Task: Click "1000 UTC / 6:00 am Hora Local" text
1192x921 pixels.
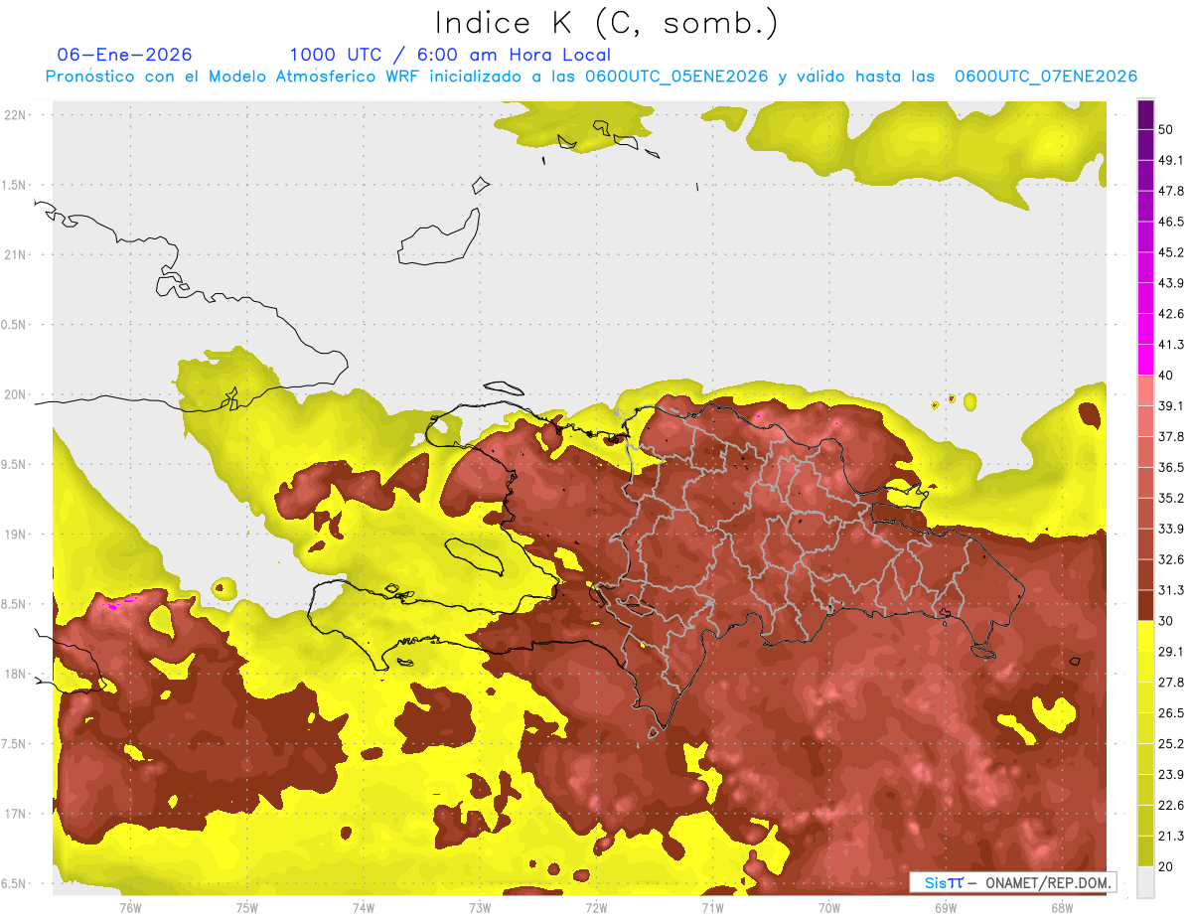Action: (x=450, y=55)
